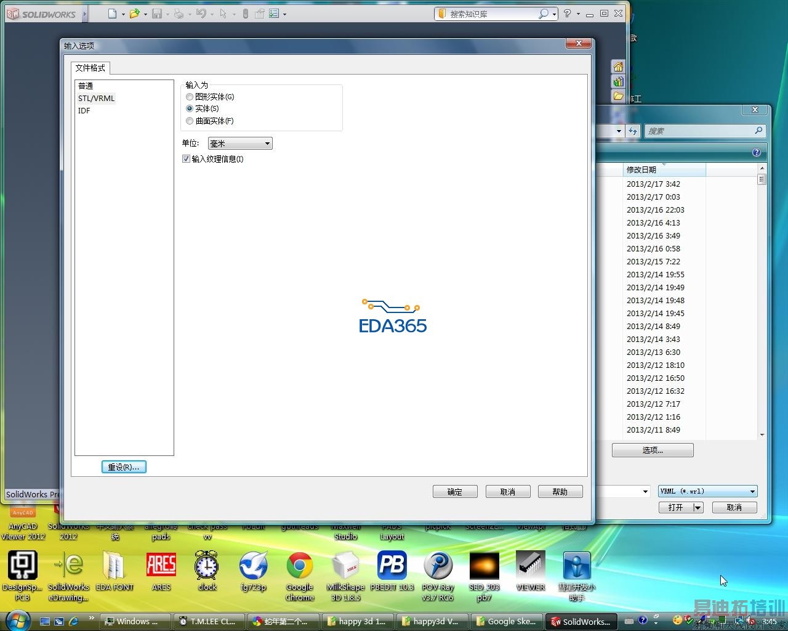The image size is (788, 631).
Task: Click the SolidWorks Resources home icon
Action: coord(618,67)
